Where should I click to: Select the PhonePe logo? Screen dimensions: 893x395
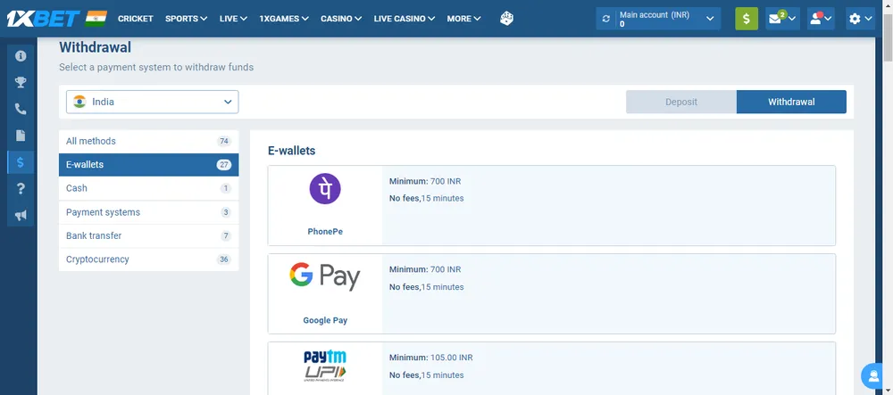[325, 189]
